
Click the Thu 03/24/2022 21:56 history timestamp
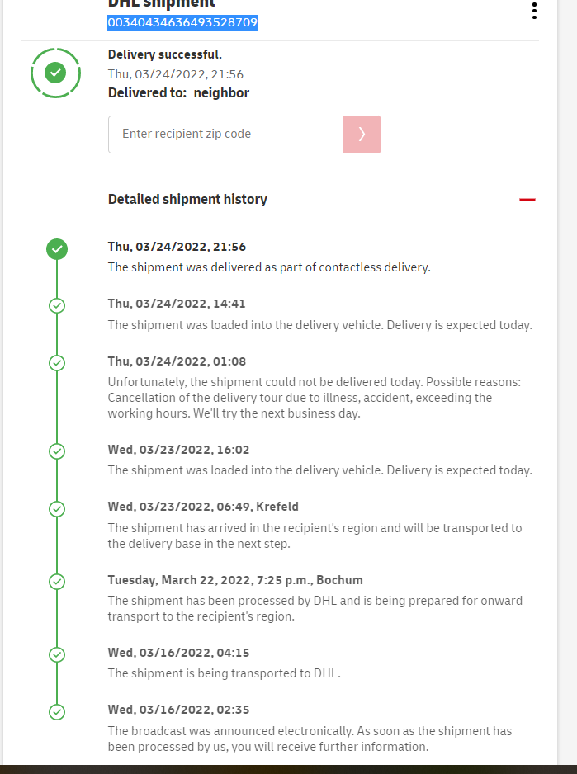pyautogui.click(x=177, y=247)
